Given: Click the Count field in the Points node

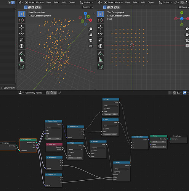Looking at the screenshot, I should [159, 142].
